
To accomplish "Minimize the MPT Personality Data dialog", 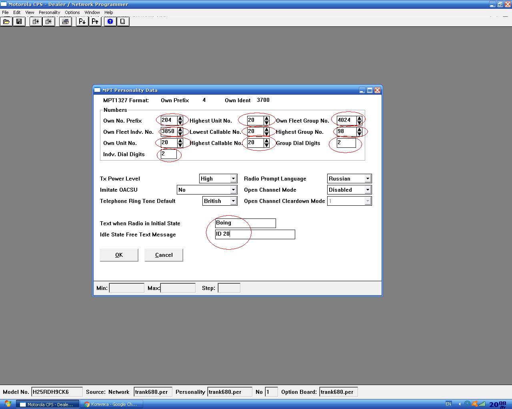I will coord(362,90).
